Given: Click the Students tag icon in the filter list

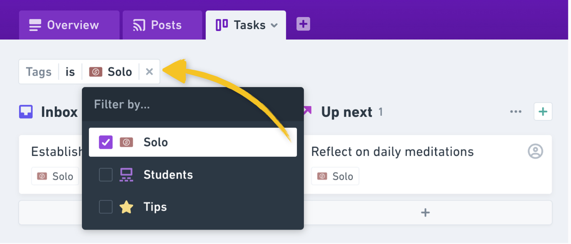Looking at the screenshot, I should pyautogui.click(x=126, y=175).
